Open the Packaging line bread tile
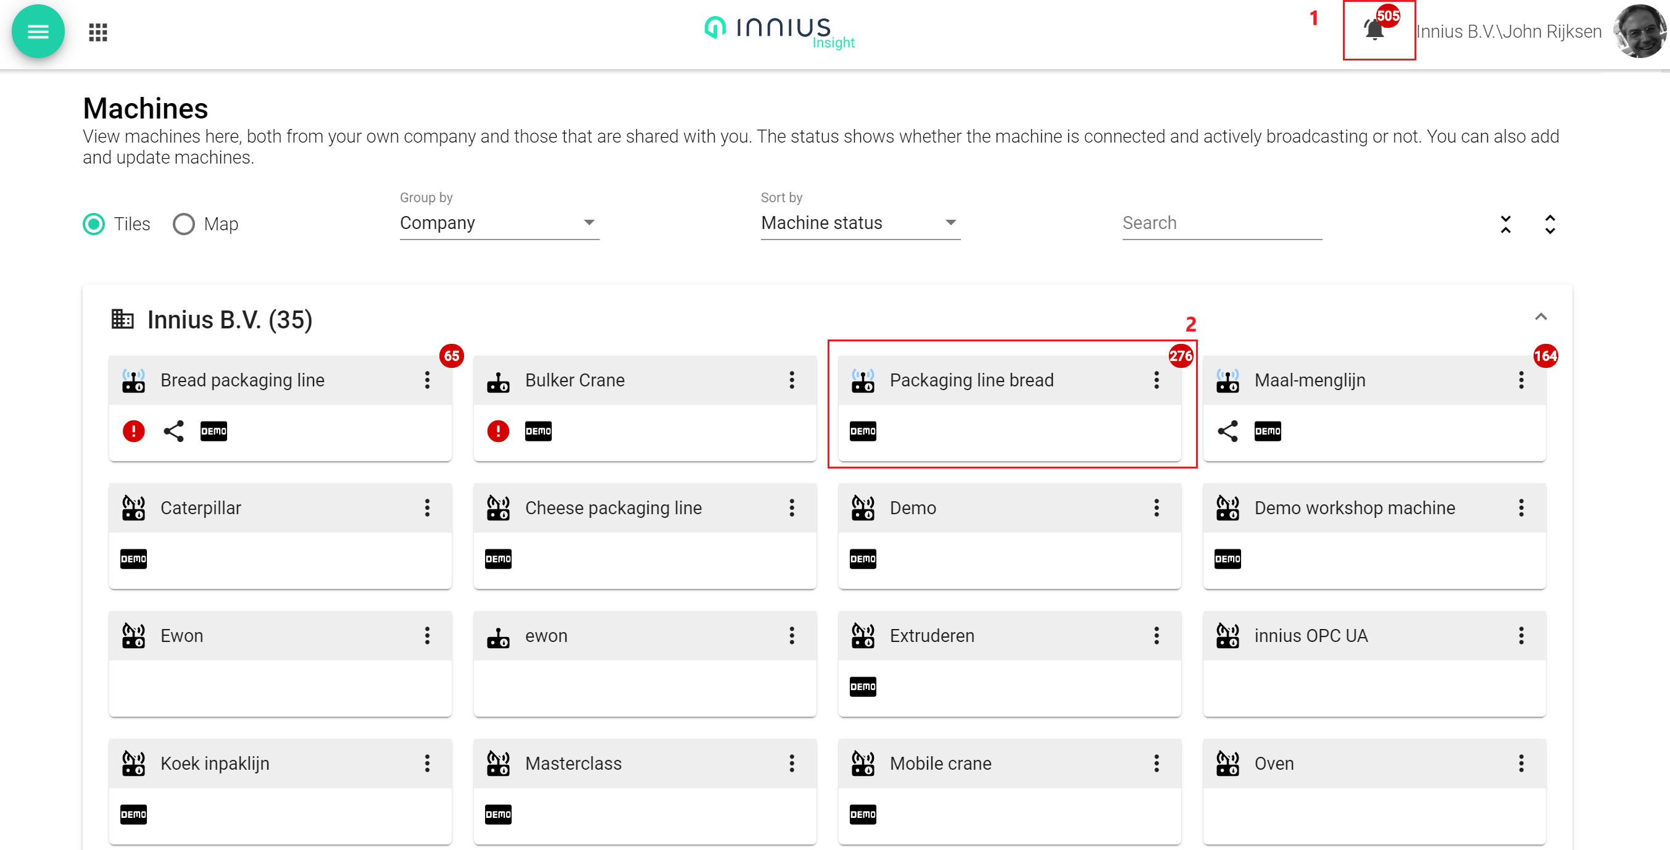Screen dimensions: 1670x850 (x=1010, y=408)
